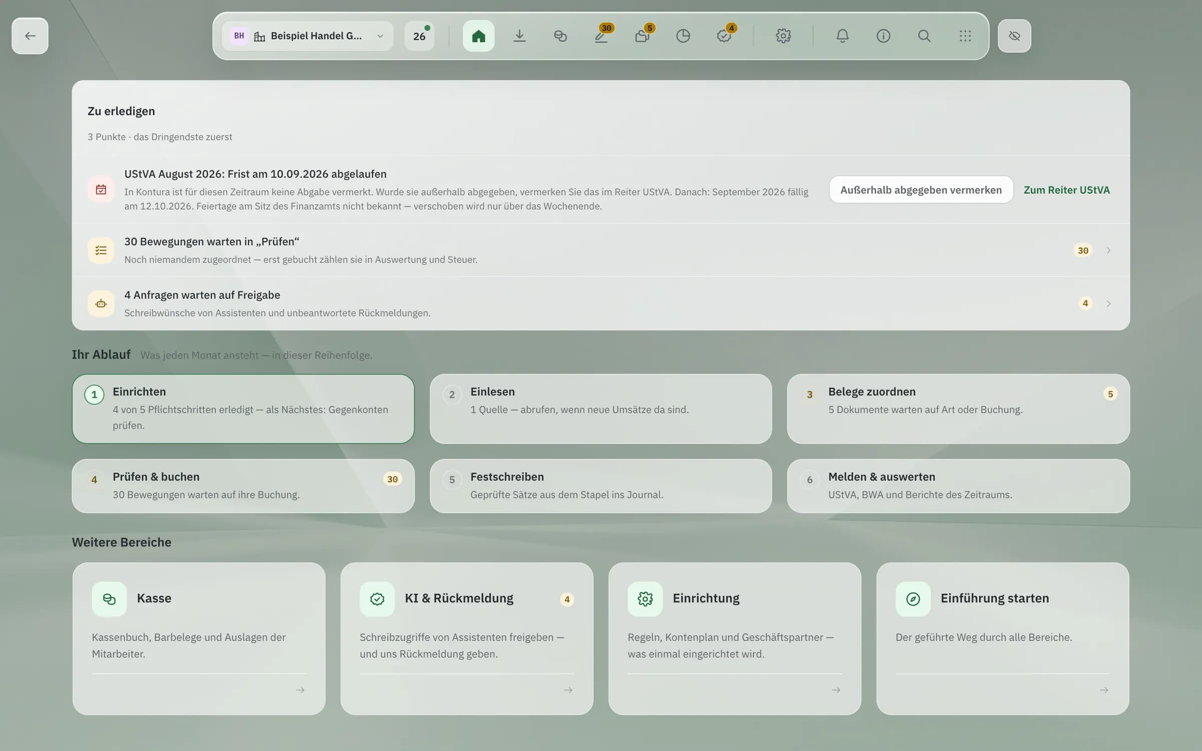This screenshot has height=751, width=1202.
Task: Open the approval check icon with badge 4
Action: point(724,36)
